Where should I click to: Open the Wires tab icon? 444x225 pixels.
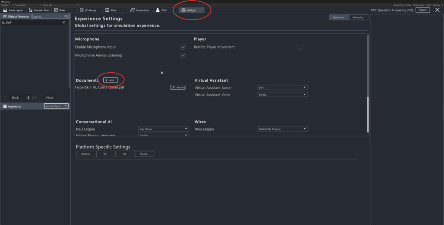[x=107, y=10]
